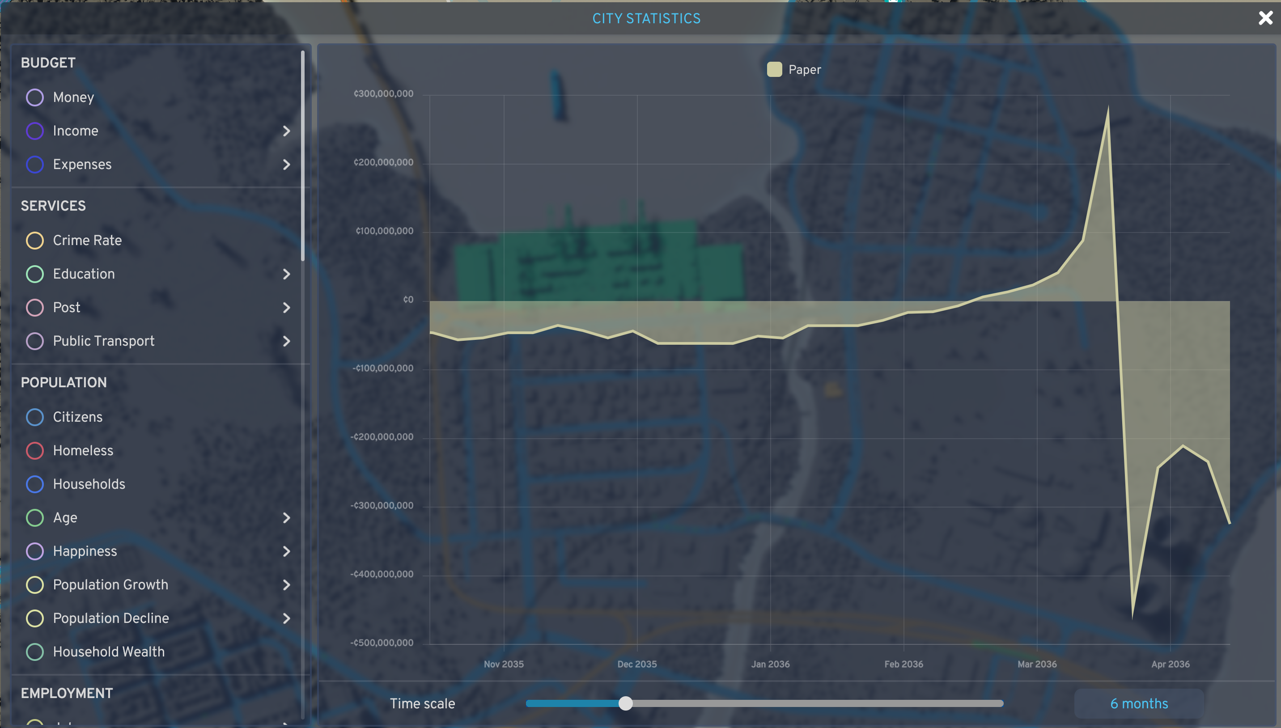This screenshot has width=1281, height=728.
Task: Toggle the Happiness statistic circle
Action: pyautogui.click(x=34, y=551)
